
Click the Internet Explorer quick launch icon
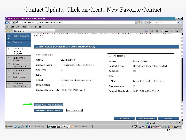click(19, 127)
